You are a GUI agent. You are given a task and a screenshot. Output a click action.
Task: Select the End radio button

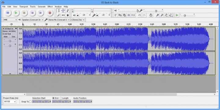tap(53, 98)
